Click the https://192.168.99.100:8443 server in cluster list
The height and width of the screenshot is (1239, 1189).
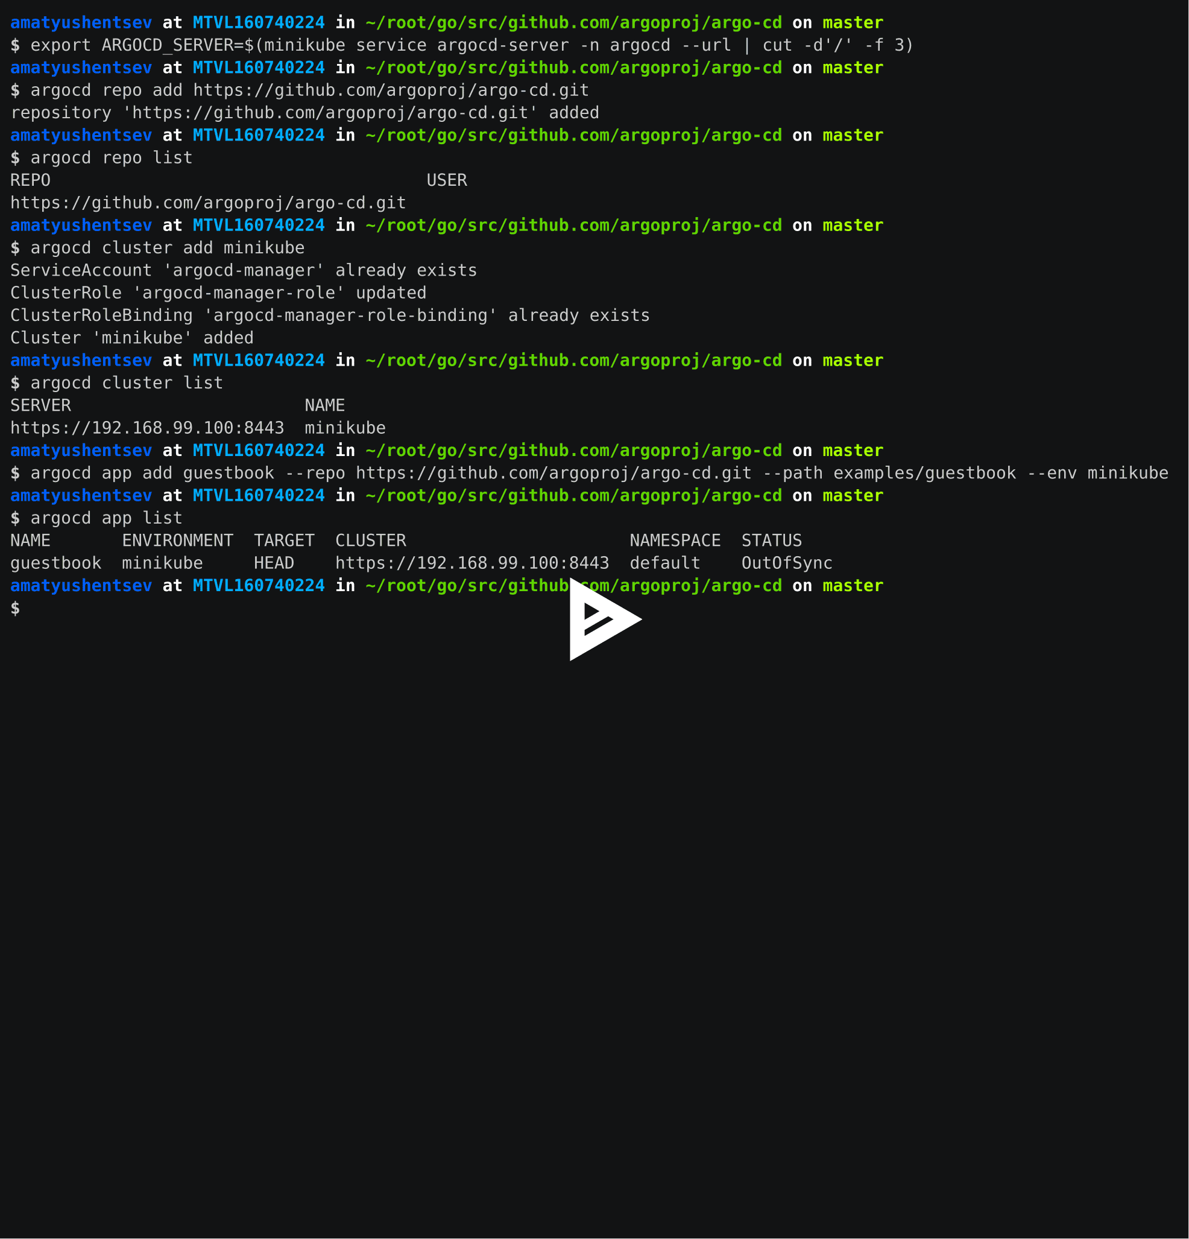tap(147, 429)
